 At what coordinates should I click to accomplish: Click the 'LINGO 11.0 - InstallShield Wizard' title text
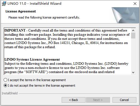pos(34,4)
